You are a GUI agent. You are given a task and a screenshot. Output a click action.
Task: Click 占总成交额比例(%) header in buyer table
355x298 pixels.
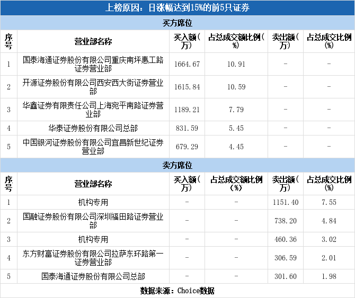236,41
